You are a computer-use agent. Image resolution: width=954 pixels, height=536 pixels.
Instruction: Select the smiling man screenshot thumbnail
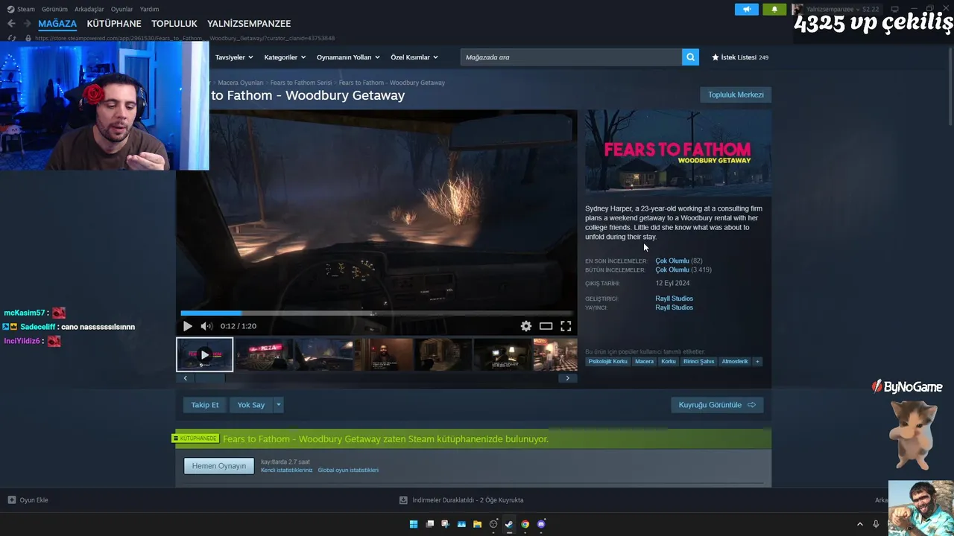pyautogui.click(x=384, y=354)
